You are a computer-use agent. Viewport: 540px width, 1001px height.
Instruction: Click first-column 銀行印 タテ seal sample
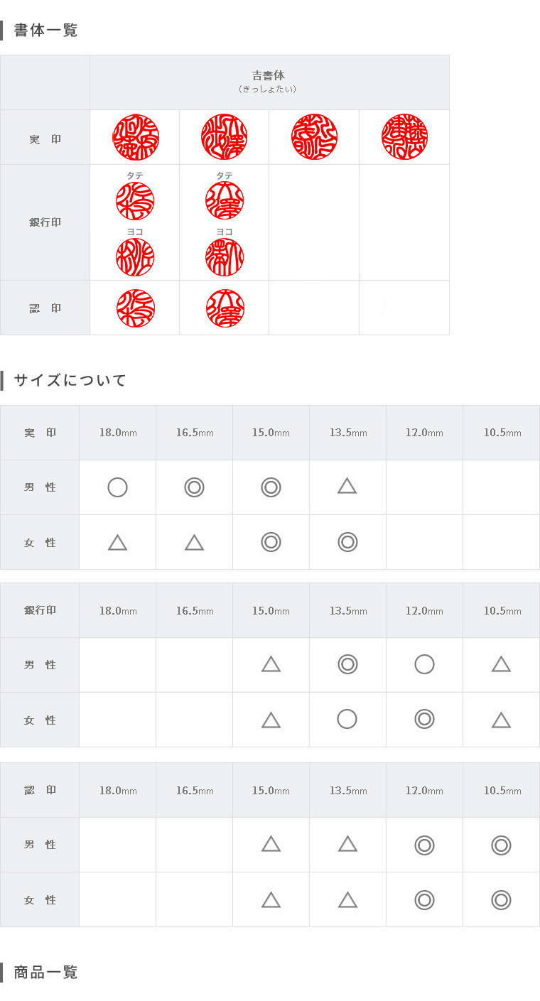(135, 201)
